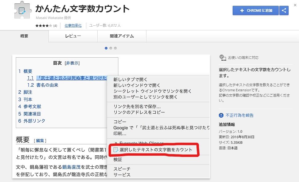This screenshot has width=299, height=182.
Task: Choose リンクのアドレスをコピー menu entry
Action: click(139, 112)
